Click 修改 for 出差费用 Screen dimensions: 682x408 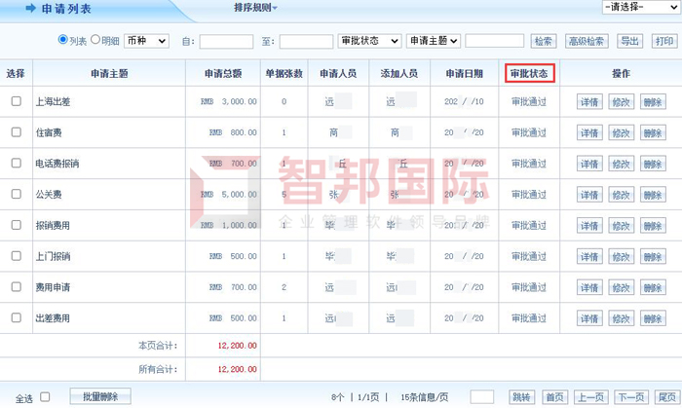(x=622, y=318)
